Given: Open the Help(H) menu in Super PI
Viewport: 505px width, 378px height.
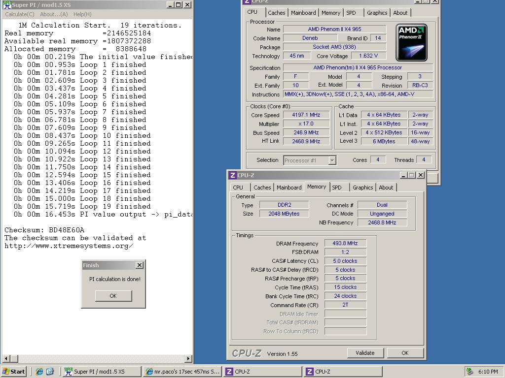Looking at the screenshot, I should click(x=82, y=14).
